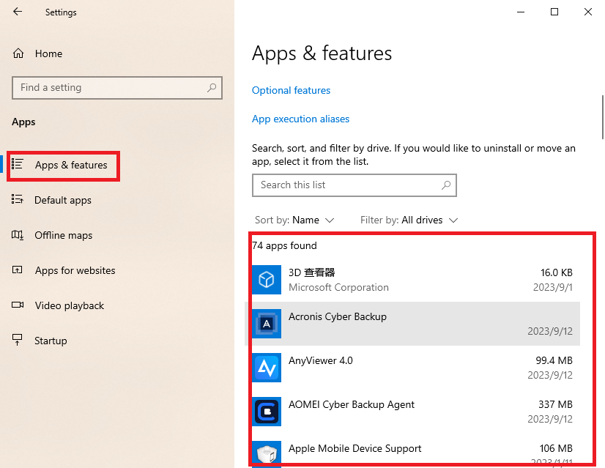
Task: Click magnifier in Search this list box
Action: (x=445, y=185)
